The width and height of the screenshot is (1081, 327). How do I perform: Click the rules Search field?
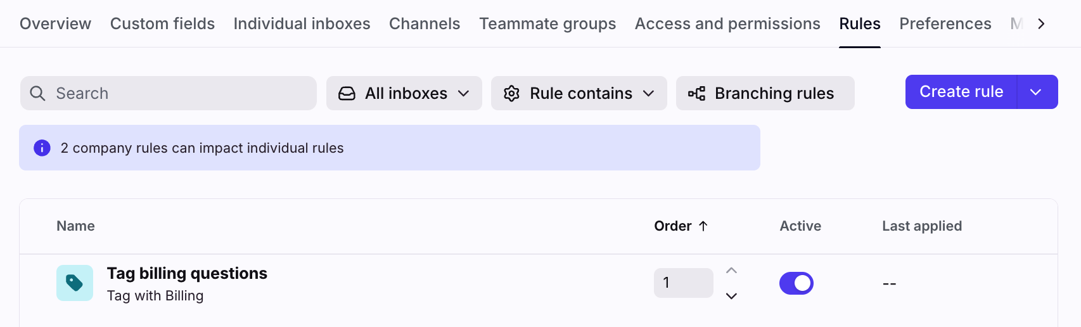[x=177, y=93]
